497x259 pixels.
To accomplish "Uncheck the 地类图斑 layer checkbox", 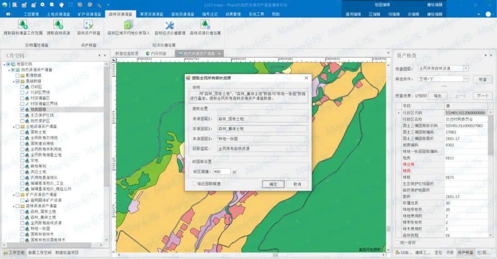I will (x=22, y=109).
